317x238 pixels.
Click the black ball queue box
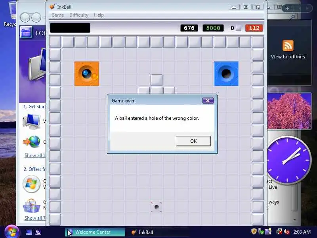tap(70, 28)
